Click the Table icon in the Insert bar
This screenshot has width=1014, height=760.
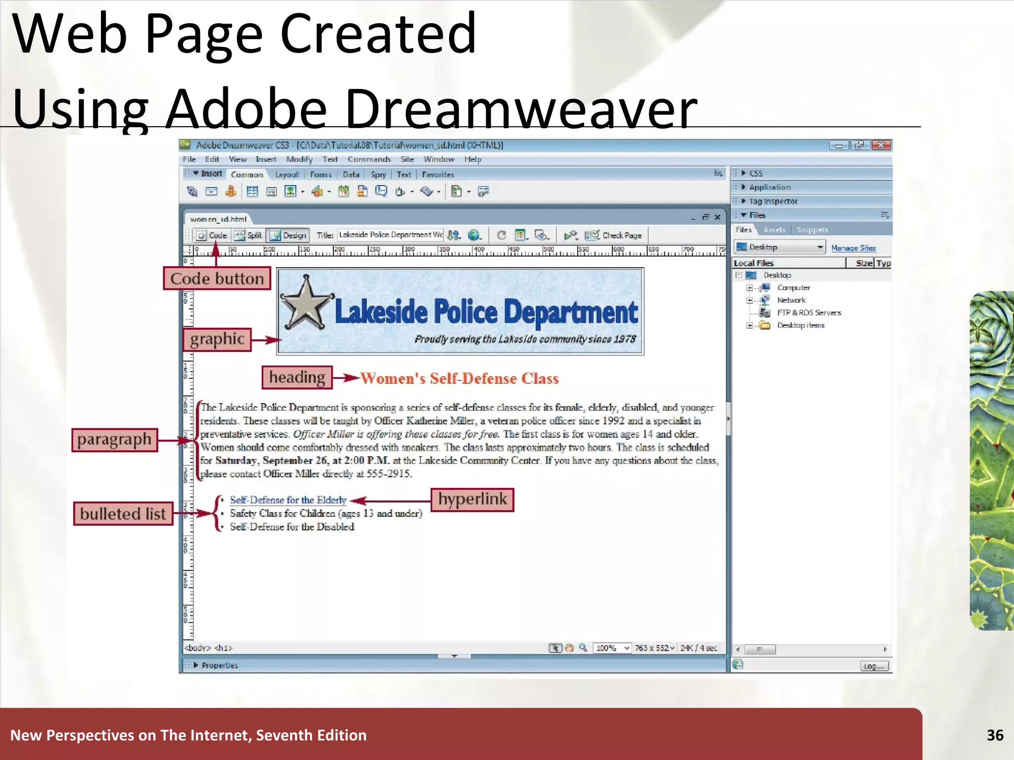253,191
